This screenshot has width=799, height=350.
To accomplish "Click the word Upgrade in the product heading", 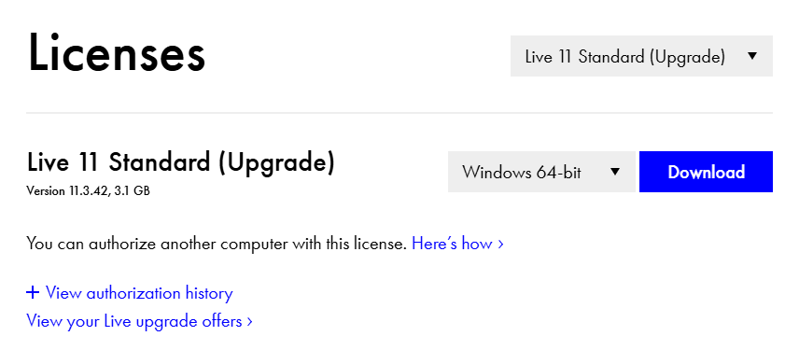I will (x=276, y=163).
